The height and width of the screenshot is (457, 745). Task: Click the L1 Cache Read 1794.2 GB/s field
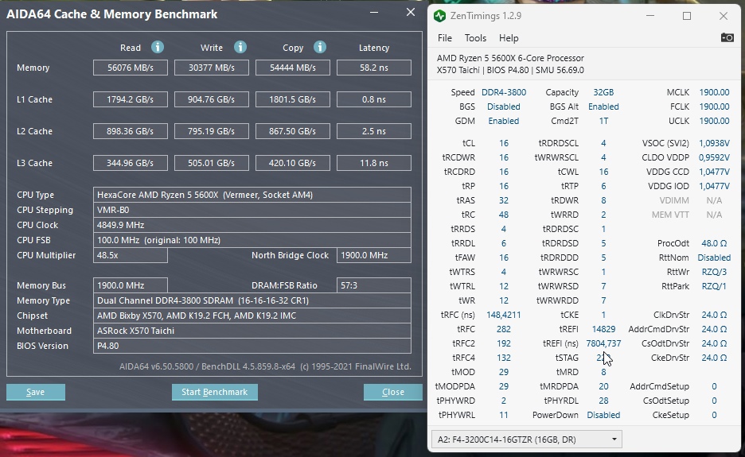coord(131,99)
